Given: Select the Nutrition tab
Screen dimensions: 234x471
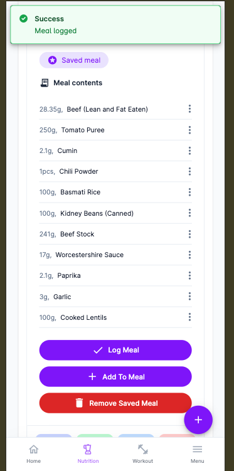Looking at the screenshot, I should pyautogui.click(x=88, y=454).
